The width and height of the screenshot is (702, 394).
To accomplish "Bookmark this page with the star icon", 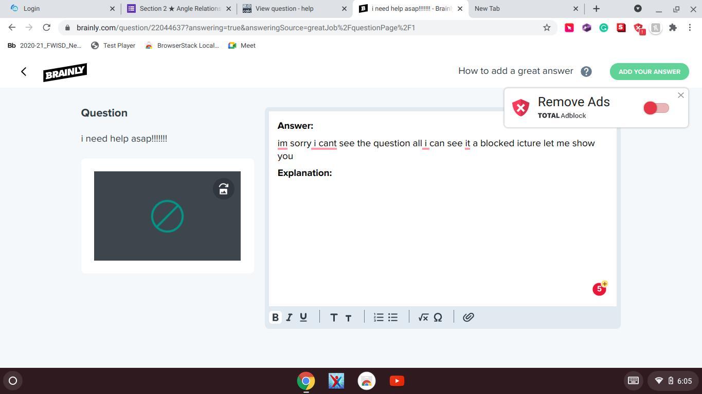I will click(547, 28).
